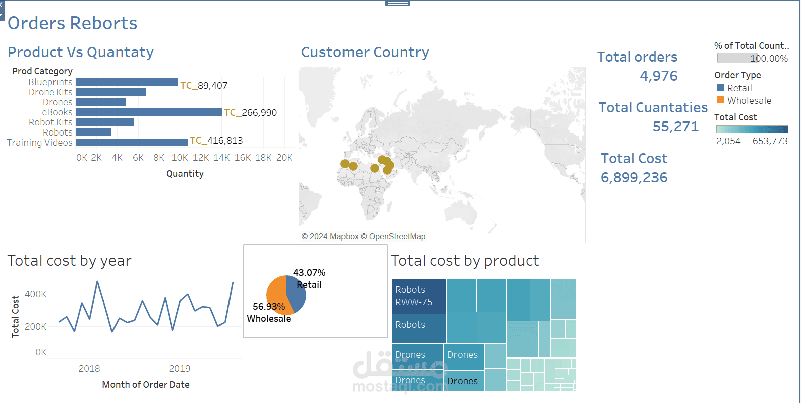Screen dimensions: 801x403
Task: Click the Total cost by product title
Action: point(465,261)
